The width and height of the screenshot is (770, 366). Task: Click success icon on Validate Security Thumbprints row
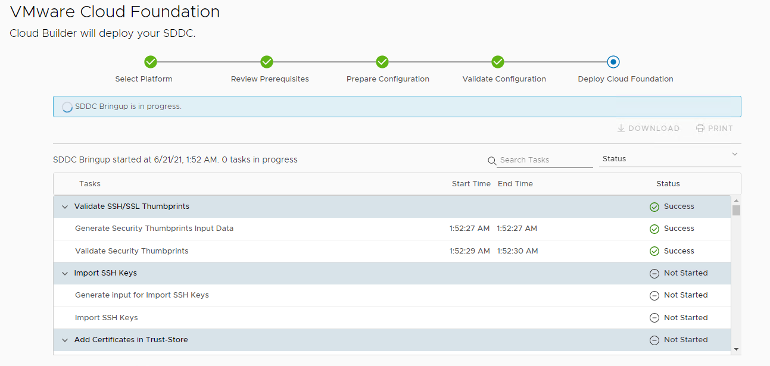(x=654, y=252)
